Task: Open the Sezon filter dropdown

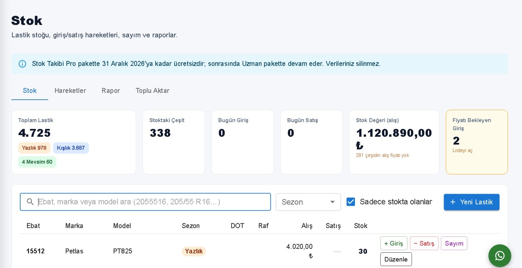Action: click(308, 202)
